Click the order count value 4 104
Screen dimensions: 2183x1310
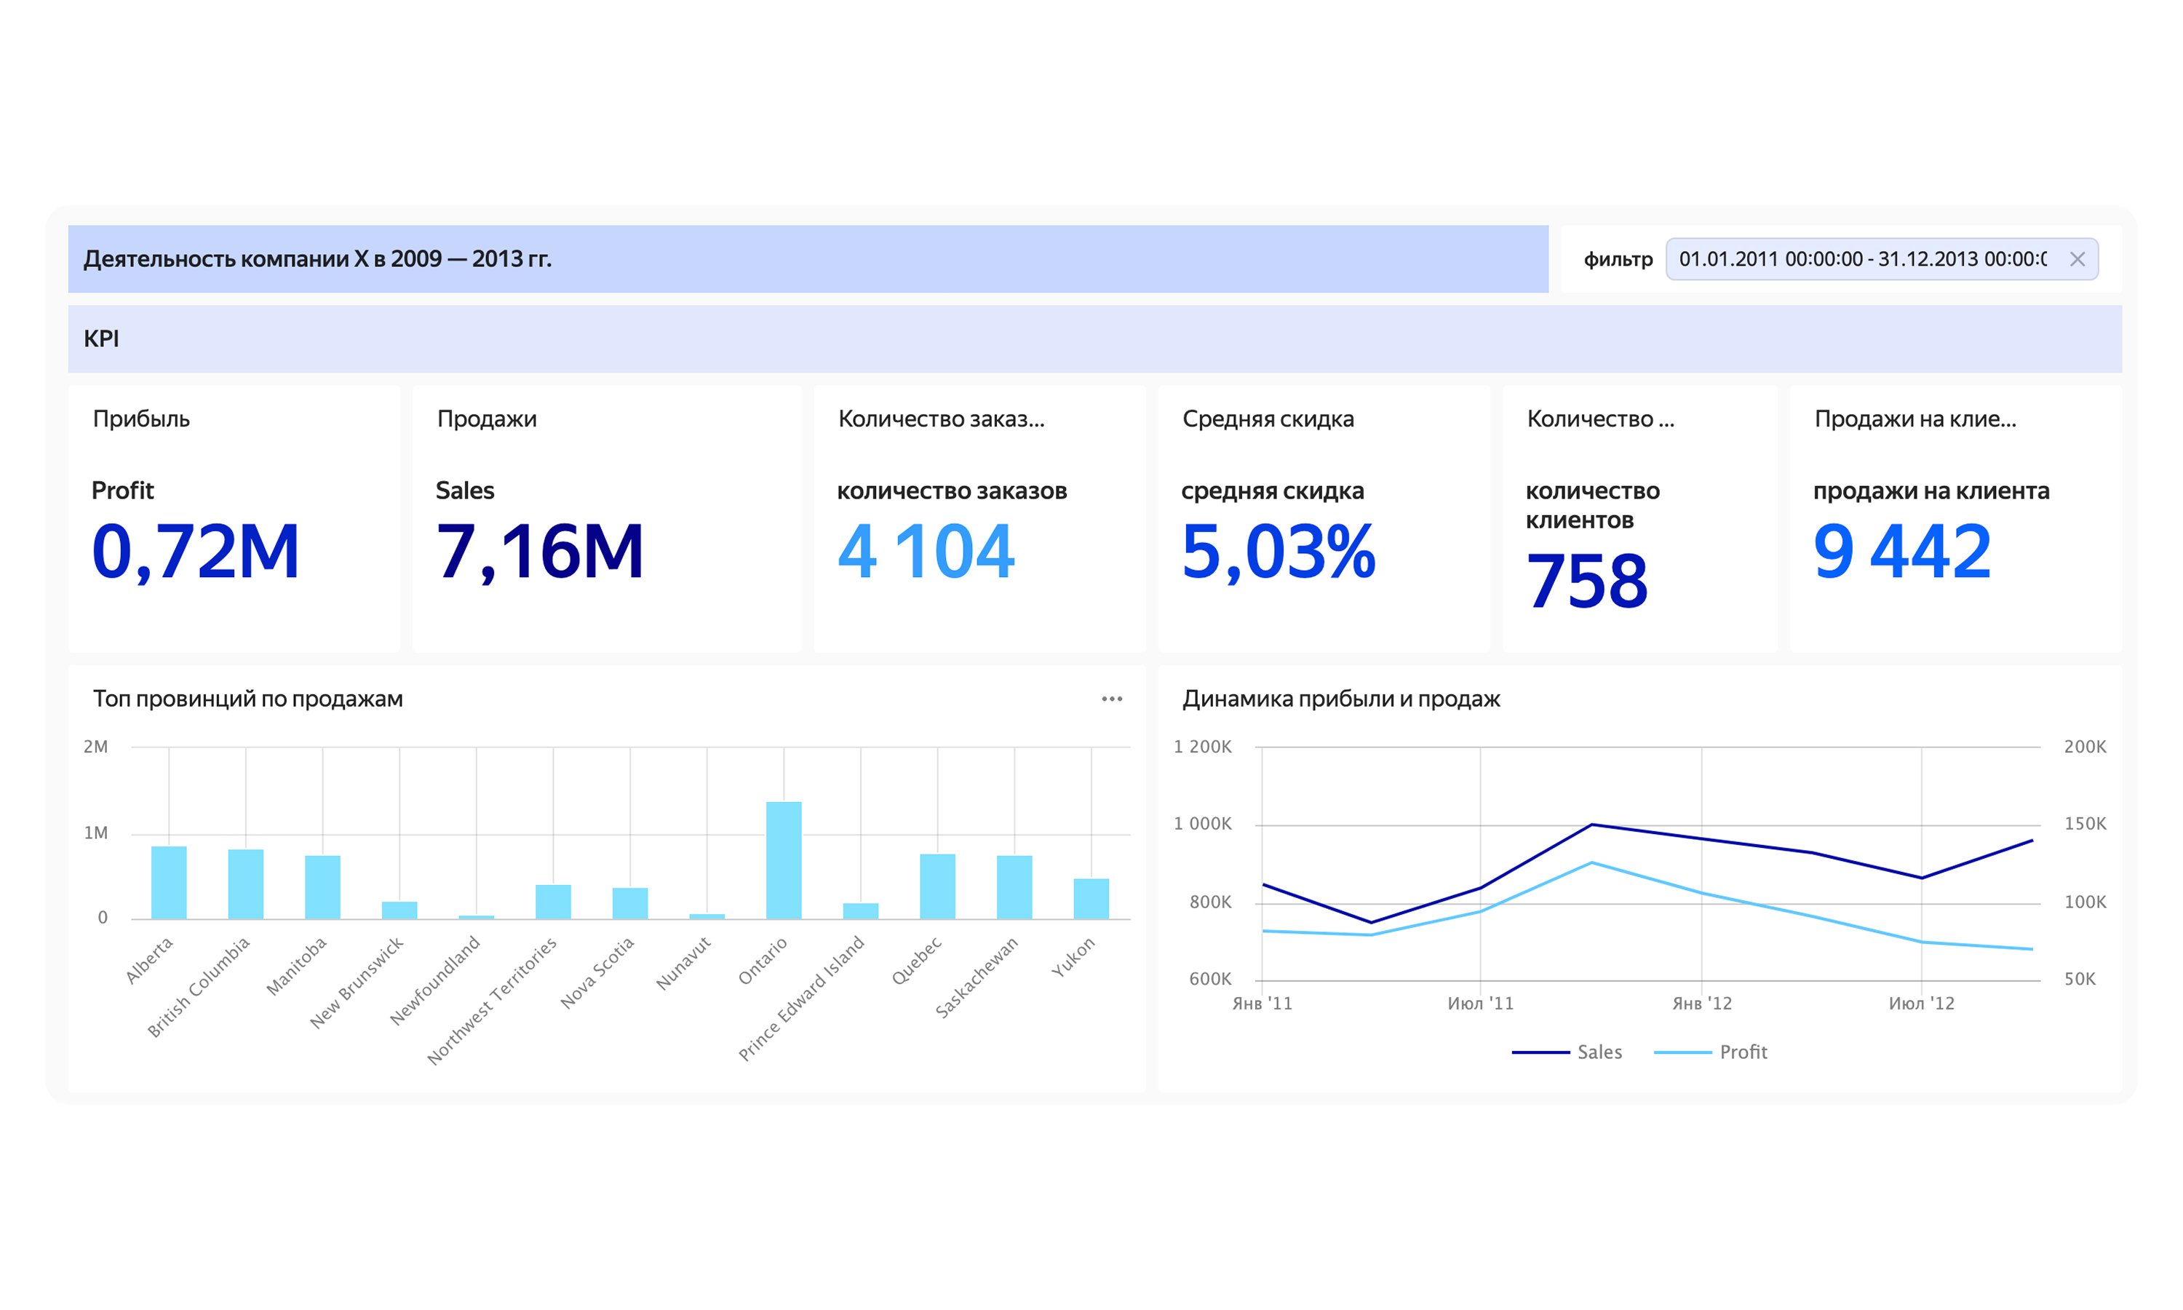[x=926, y=551]
